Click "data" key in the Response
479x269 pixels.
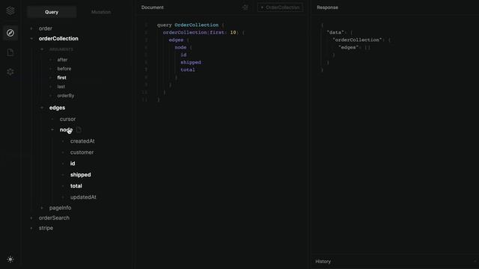coord(335,32)
